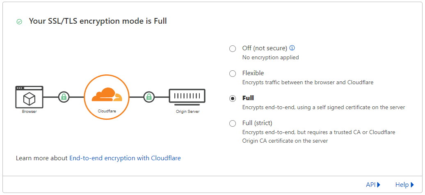Choose the Flexible encryption mode

(x=233, y=74)
